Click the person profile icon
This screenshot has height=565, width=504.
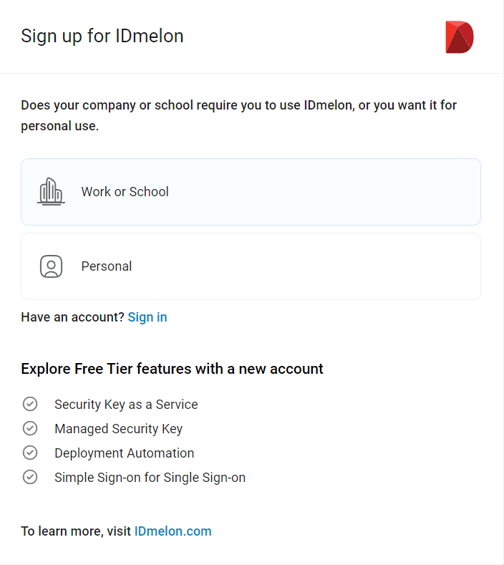click(51, 266)
